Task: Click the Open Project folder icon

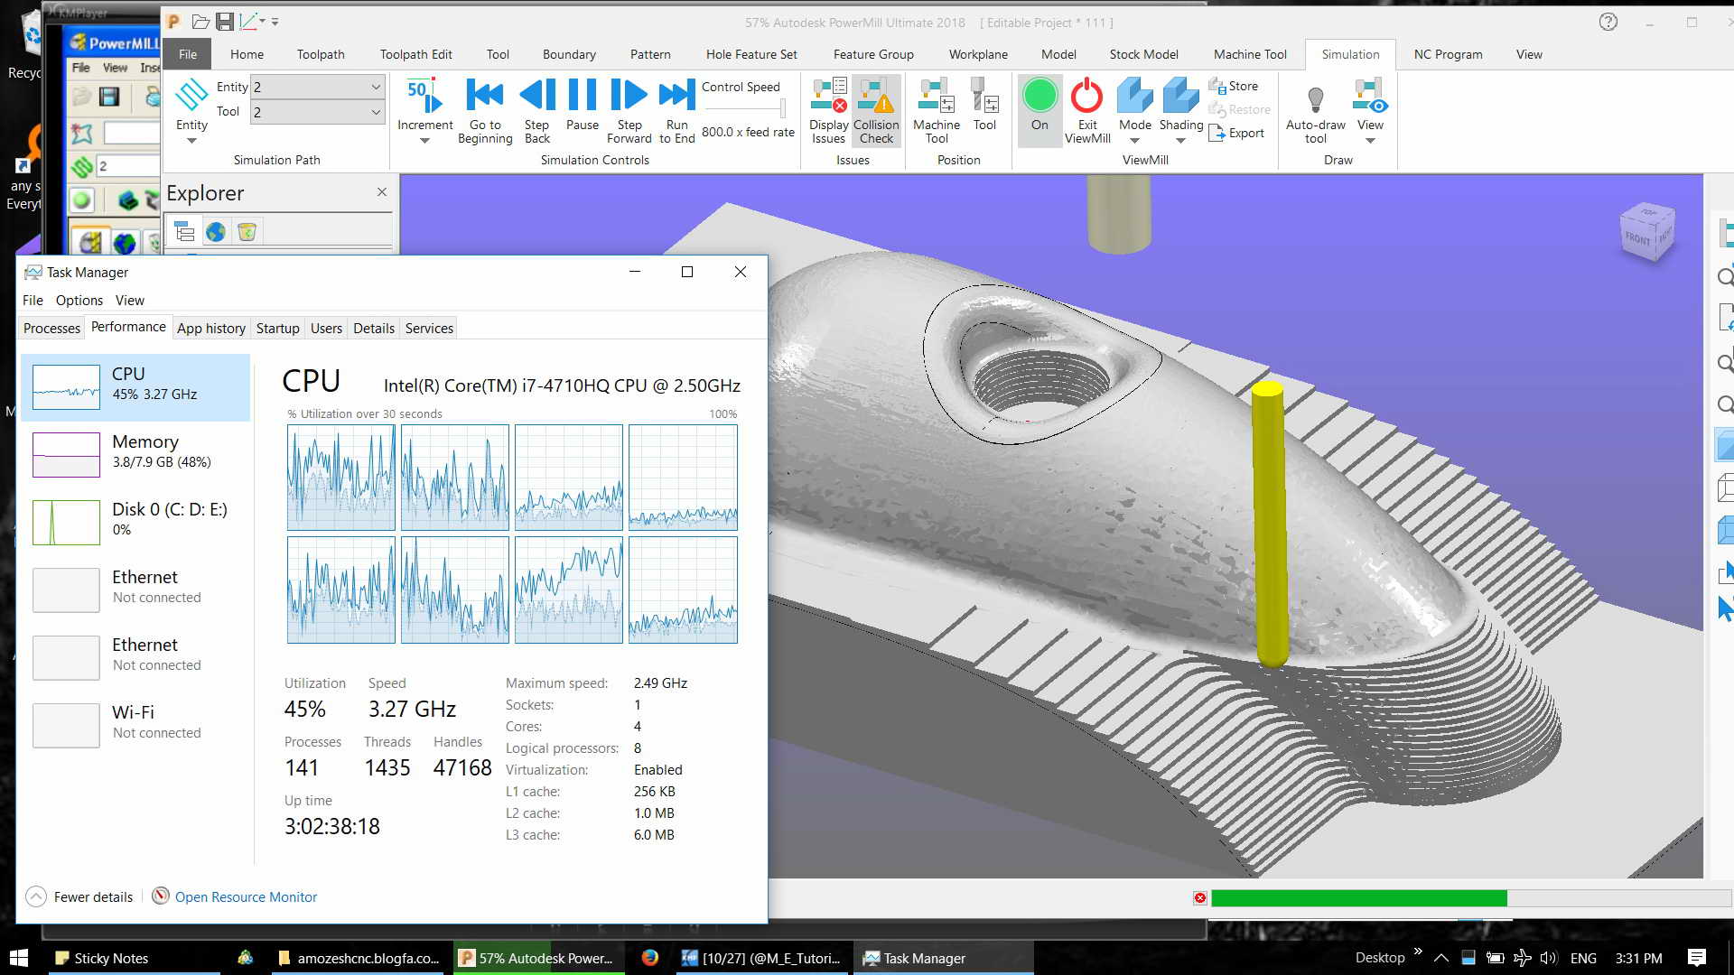Action: click(200, 22)
